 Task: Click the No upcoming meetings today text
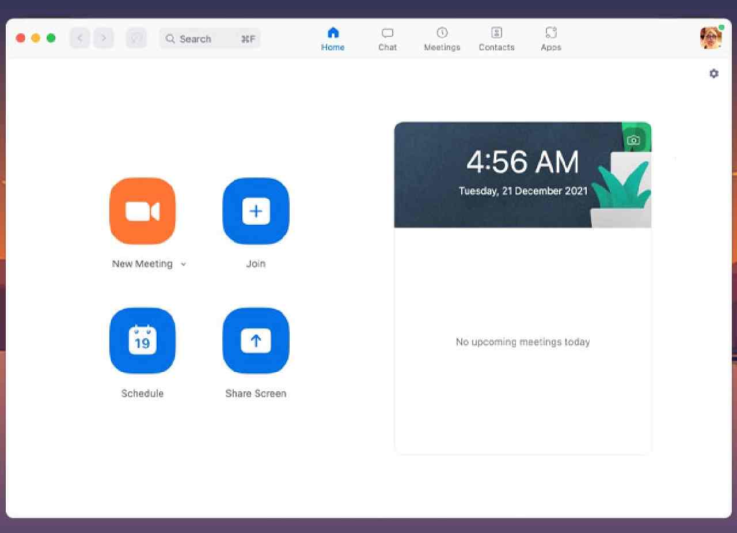pyautogui.click(x=523, y=342)
